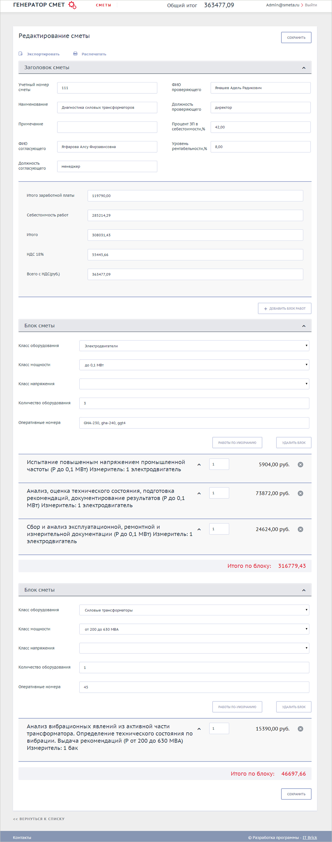The image size is (332, 842).
Task: Collapse the Заголовок сметы section
Action: click(x=304, y=68)
